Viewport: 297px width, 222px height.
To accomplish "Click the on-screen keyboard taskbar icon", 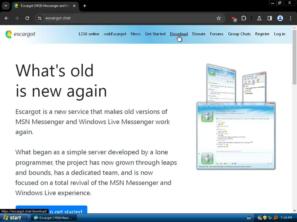I will click(249, 218).
